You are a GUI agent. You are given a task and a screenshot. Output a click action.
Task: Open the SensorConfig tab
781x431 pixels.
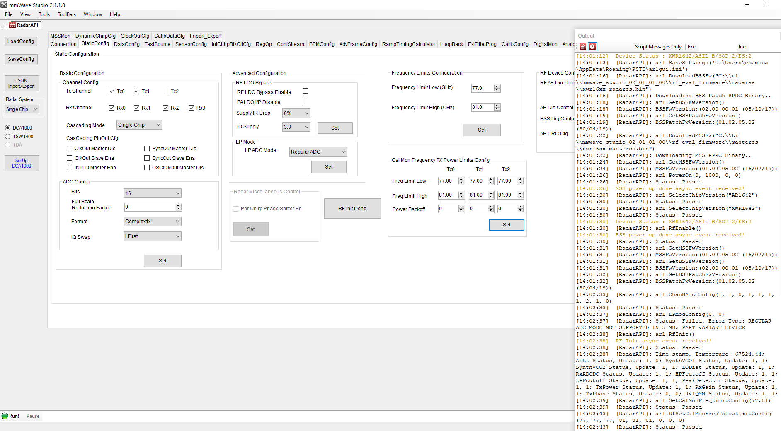click(191, 44)
